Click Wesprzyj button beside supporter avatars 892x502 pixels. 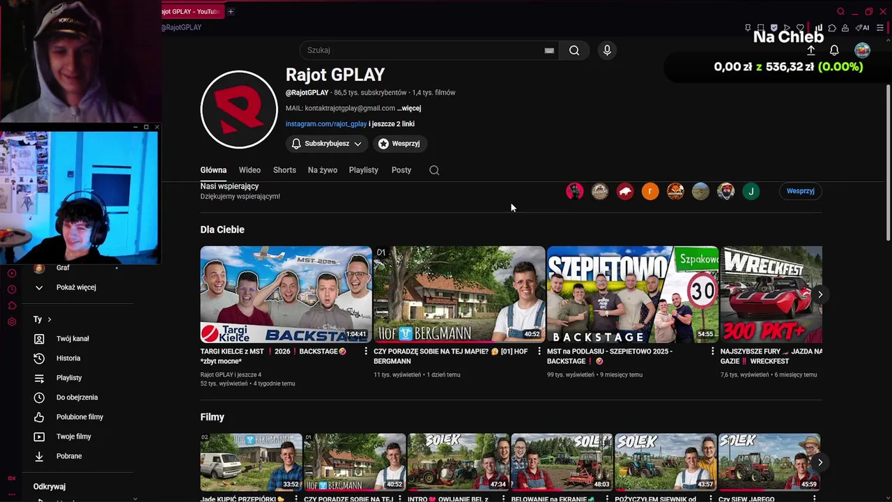tap(800, 191)
